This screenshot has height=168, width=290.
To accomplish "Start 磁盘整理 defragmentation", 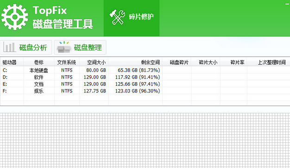I will click(x=80, y=48).
